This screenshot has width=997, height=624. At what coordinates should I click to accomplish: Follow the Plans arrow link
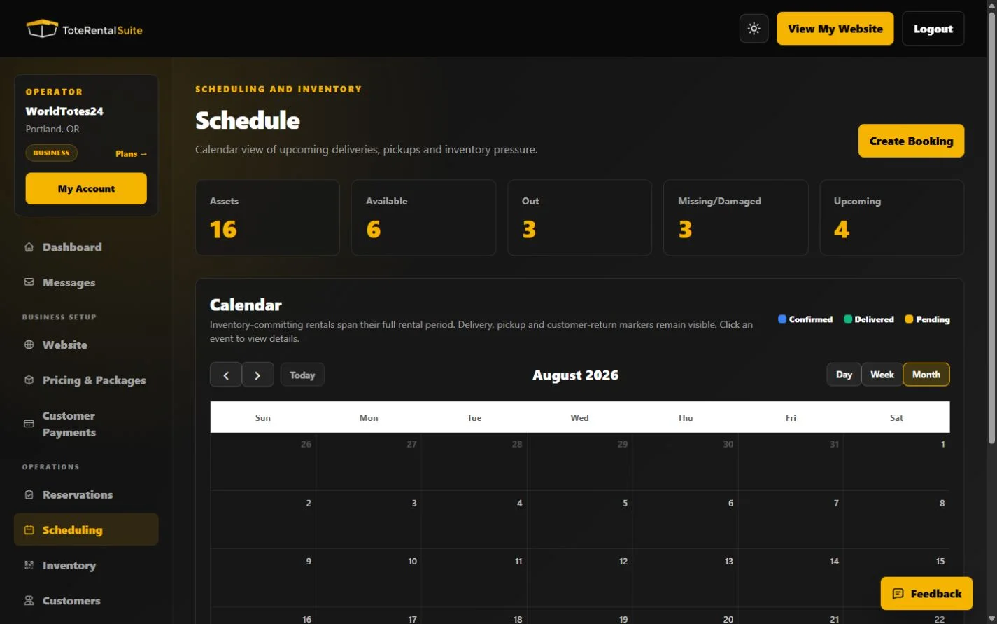tap(132, 153)
